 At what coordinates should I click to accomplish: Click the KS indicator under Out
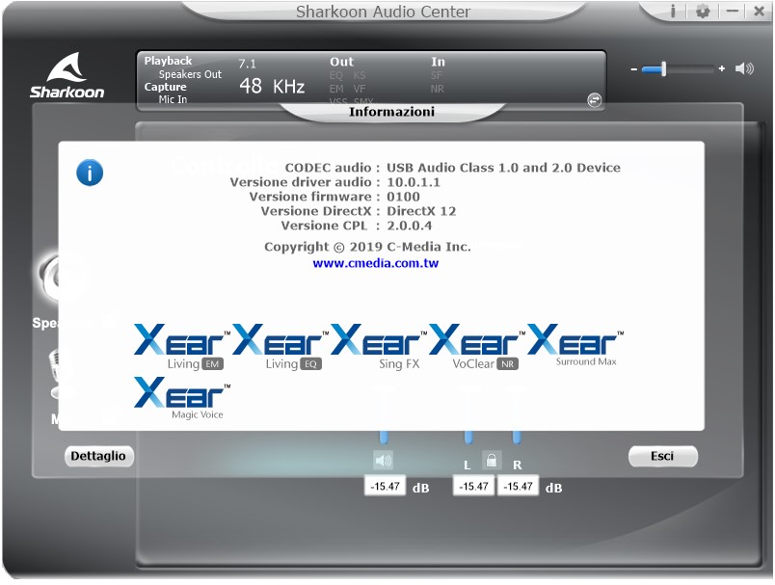click(x=360, y=75)
